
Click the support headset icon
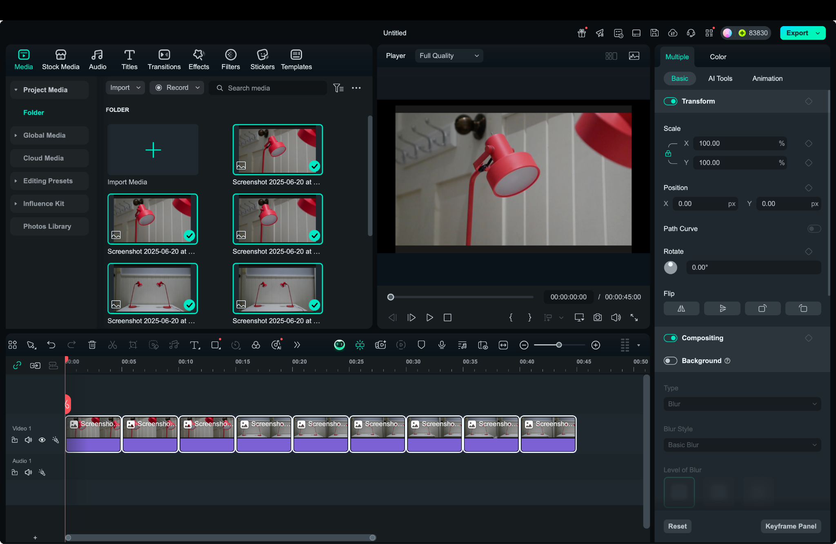pyautogui.click(x=691, y=33)
